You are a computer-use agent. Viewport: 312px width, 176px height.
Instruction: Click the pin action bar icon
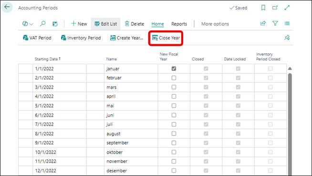click(x=287, y=38)
